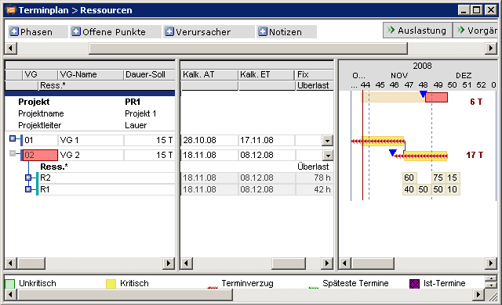Image resolution: width=502 pixels, height=305 pixels.
Task: Expand task 01 VG 1 tree node
Action: pyautogui.click(x=13, y=138)
